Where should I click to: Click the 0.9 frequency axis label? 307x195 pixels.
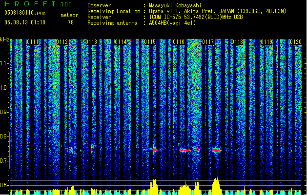point(4,112)
